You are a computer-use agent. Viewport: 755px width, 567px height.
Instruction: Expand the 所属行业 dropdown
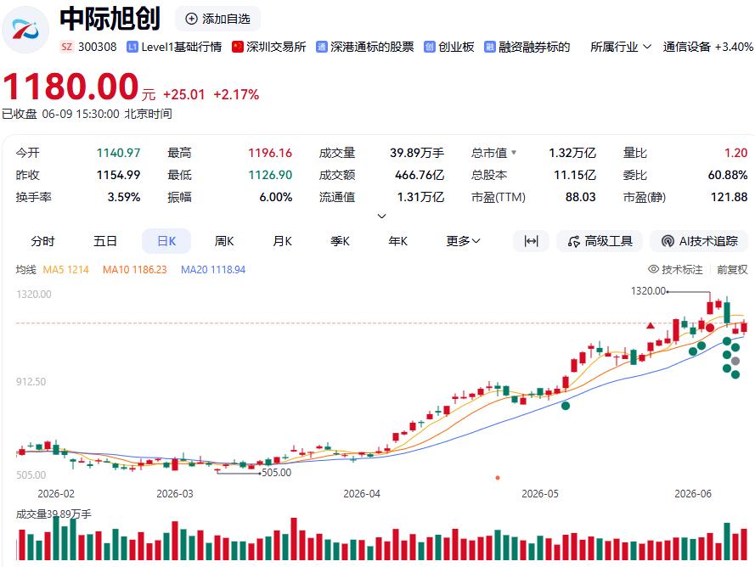(621, 47)
